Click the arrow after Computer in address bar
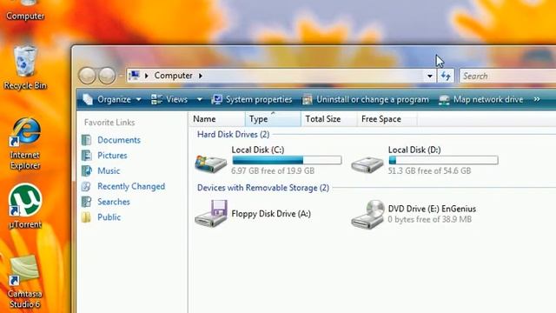556x313 pixels. [201, 76]
